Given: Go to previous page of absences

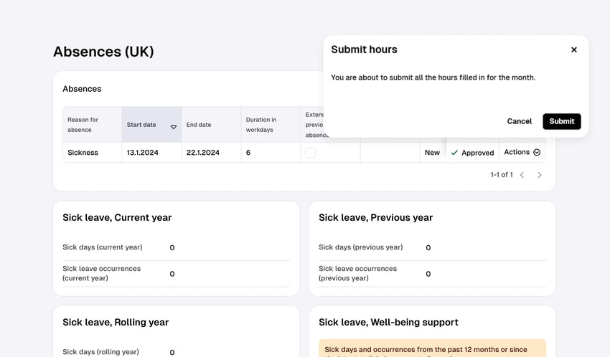Looking at the screenshot, I should click(x=522, y=175).
